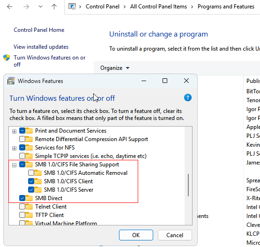260x247 pixels.
Task: Click the shield icon beside Turn Windows features
Action: (x=7, y=58)
